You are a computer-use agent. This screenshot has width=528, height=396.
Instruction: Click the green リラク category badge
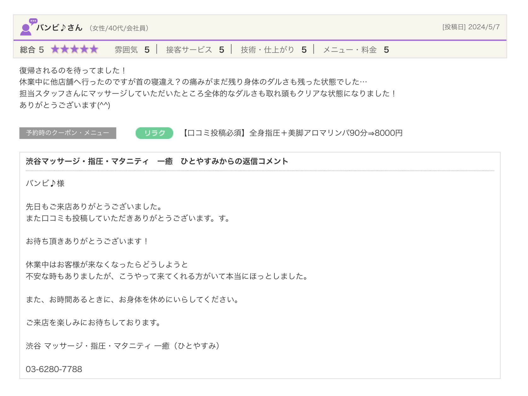pos(155,133)
